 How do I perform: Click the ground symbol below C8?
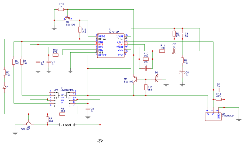88,117
